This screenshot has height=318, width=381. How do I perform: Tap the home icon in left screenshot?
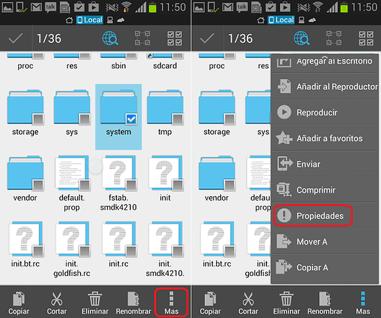click(69, 20)
